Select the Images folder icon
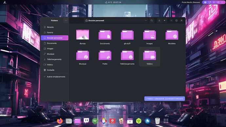Viewport: 226px width, 127px height. pyautogui.click(x=149, y=35)
